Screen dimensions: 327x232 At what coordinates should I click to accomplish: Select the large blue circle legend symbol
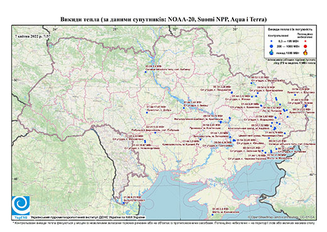[272, 46]
